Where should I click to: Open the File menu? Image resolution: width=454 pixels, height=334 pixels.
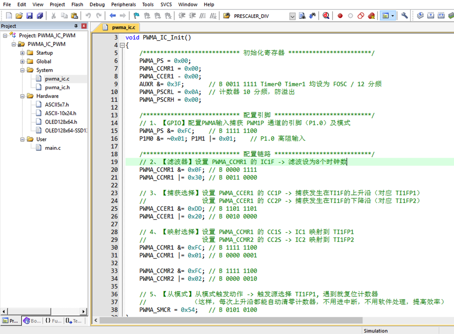[x=7, y=4]
